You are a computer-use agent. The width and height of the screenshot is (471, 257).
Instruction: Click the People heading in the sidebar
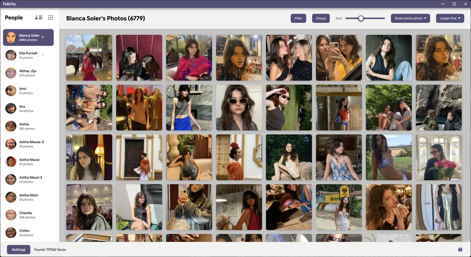[14, 18]
